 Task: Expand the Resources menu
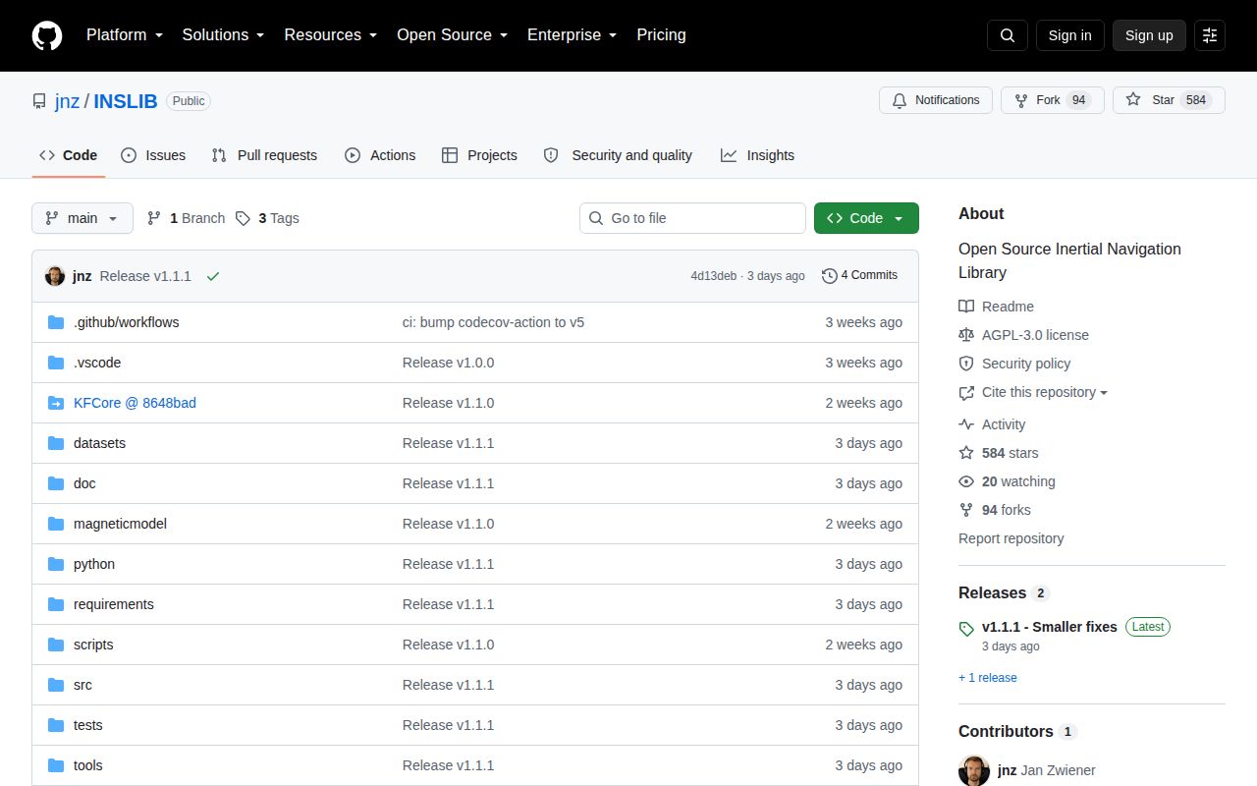tap(331, 35)
